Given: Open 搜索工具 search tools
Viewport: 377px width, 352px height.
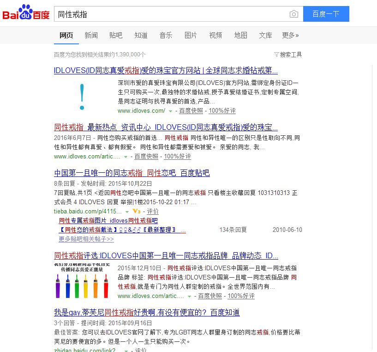Looking at the screenshot, I should tap(291, 55).
